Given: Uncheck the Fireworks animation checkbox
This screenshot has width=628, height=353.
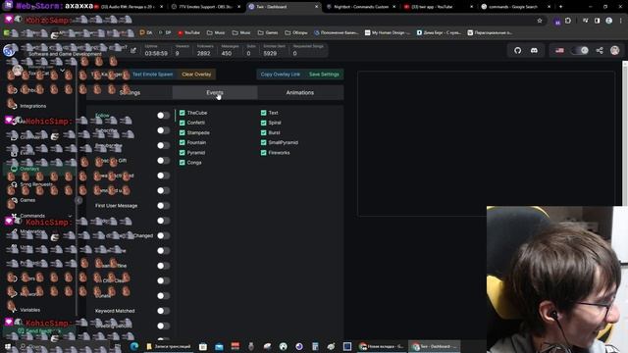Looking at the screenshot, I should coord(264,153).
